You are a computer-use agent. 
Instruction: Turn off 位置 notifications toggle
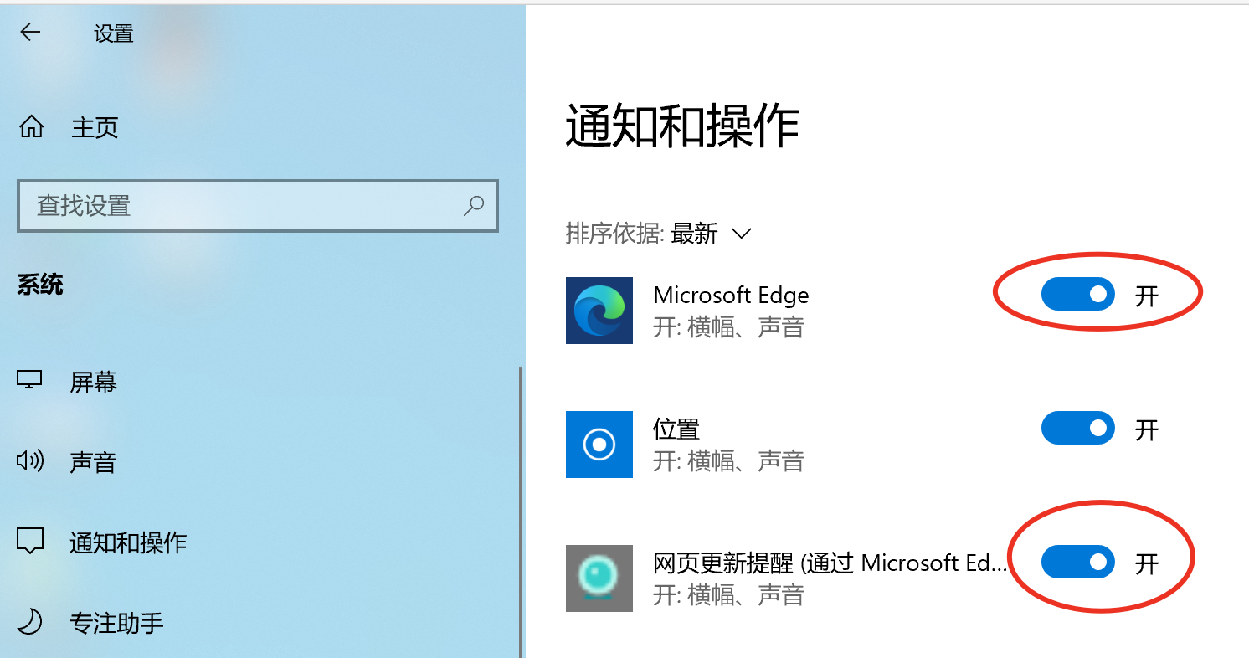(x=1078, y=428)
